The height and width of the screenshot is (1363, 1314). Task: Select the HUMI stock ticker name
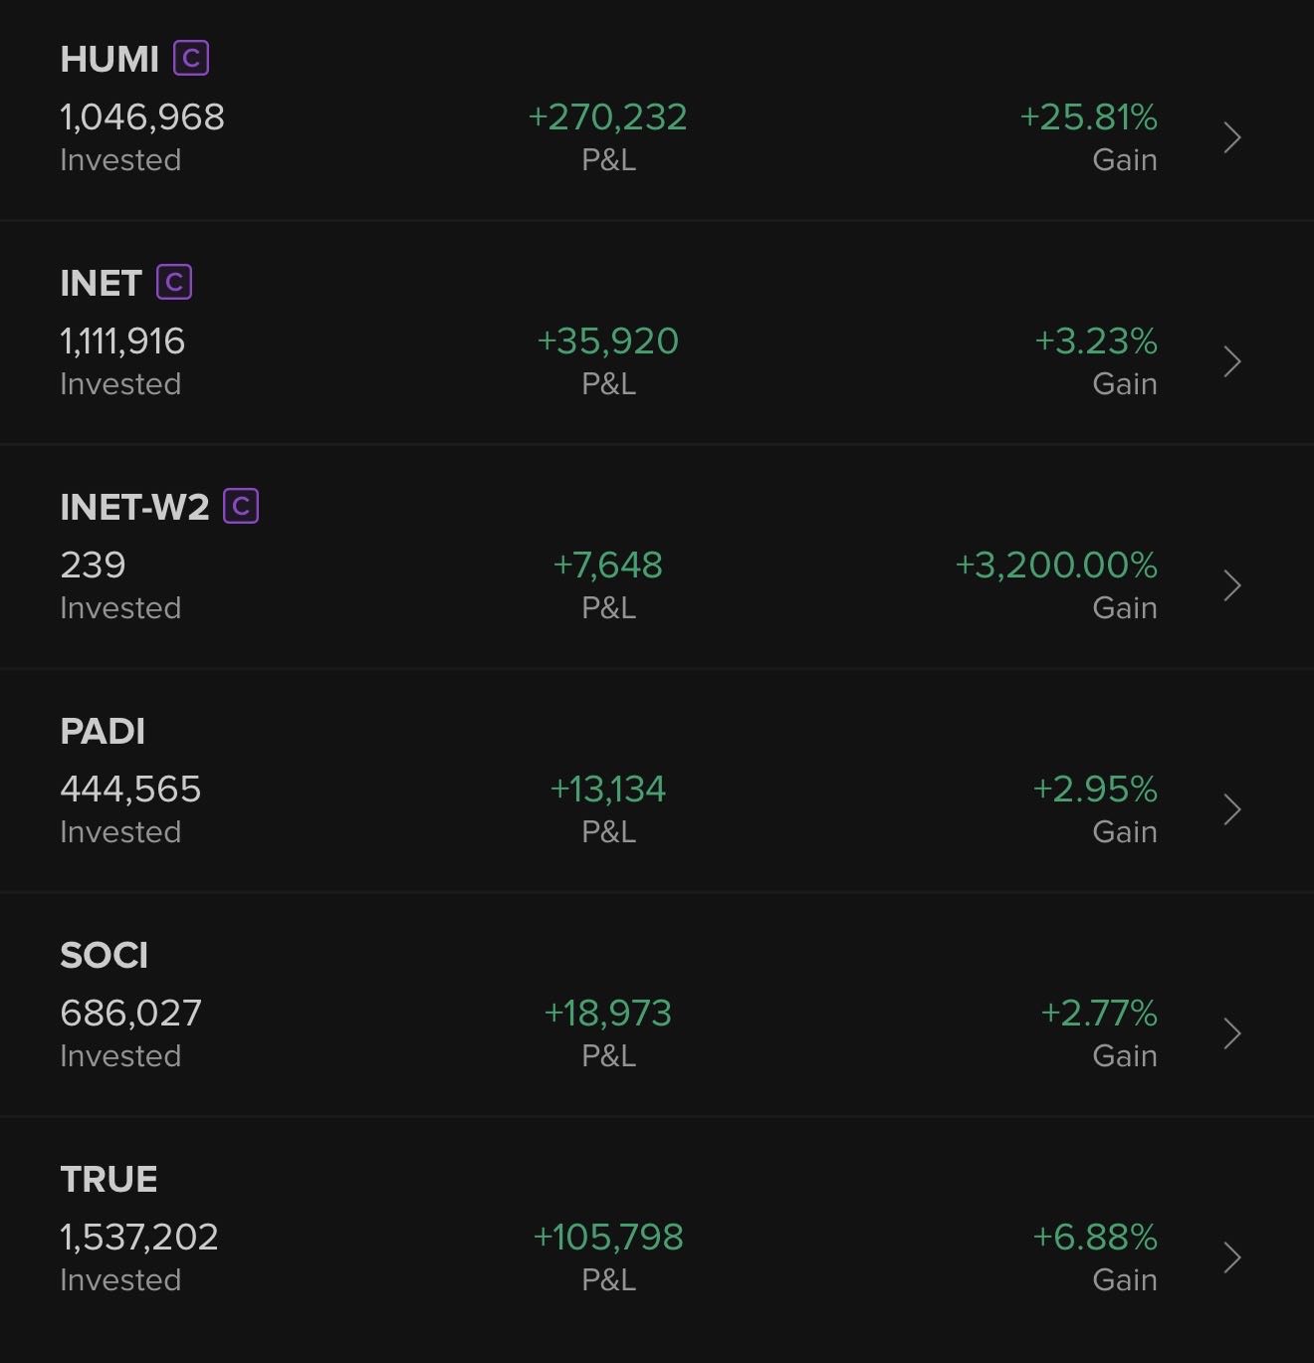(x=109, y=60)
